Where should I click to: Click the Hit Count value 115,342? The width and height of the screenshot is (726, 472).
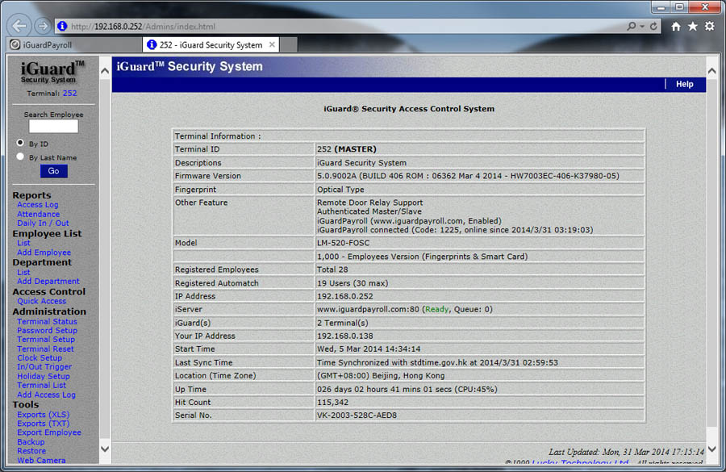332,403
